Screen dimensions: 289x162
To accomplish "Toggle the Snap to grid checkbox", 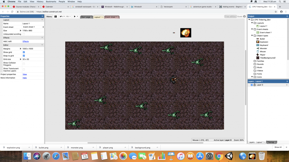I will pos(24,56).
